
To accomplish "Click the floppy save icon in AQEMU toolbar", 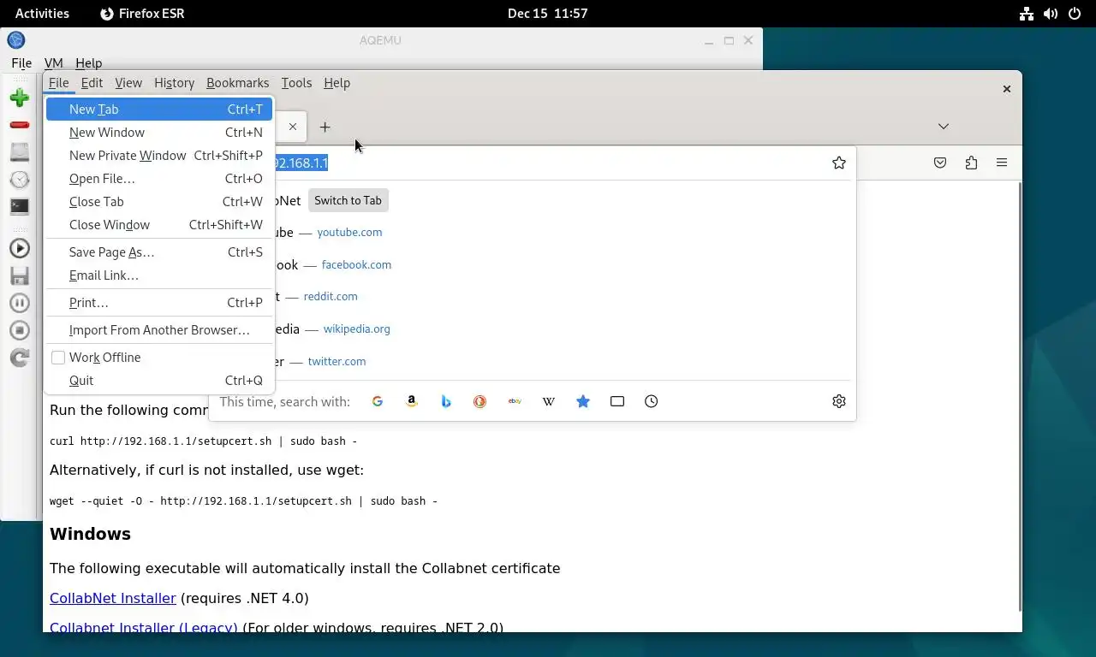I will pos(20,275).
